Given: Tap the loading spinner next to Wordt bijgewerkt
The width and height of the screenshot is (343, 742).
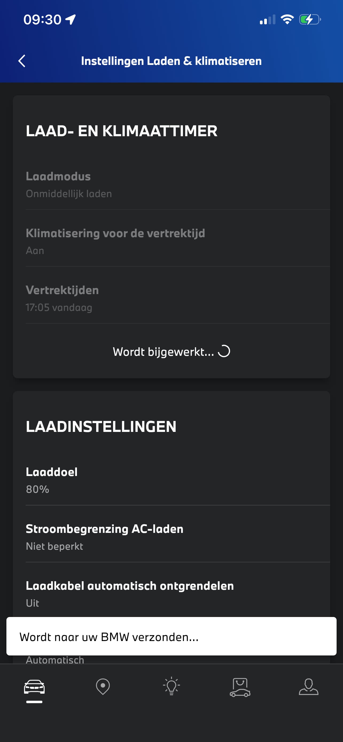Looking at the screenshot, I should point(224,351).
